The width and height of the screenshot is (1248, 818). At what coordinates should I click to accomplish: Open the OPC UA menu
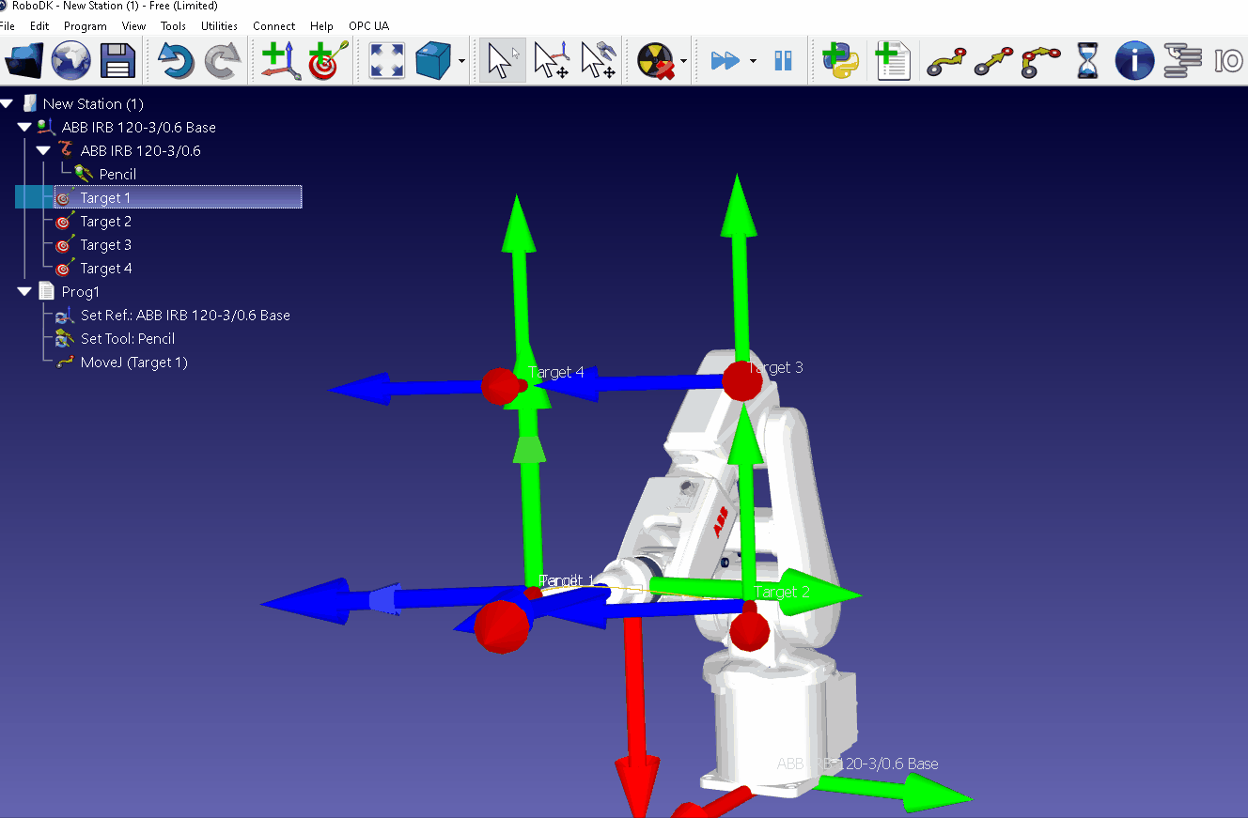(x=368, y=26)
